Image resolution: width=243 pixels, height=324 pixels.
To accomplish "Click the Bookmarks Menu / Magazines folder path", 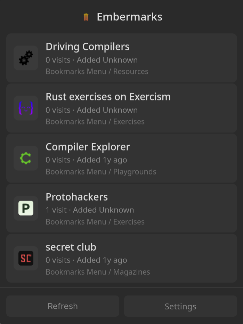I will [98, 272].
